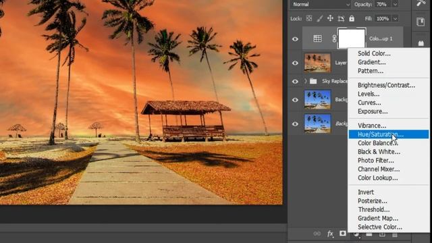The height and width of the screenshot is (243, 432).
Task: Open the fx layer style icon
Action: [x=330, y=234]
